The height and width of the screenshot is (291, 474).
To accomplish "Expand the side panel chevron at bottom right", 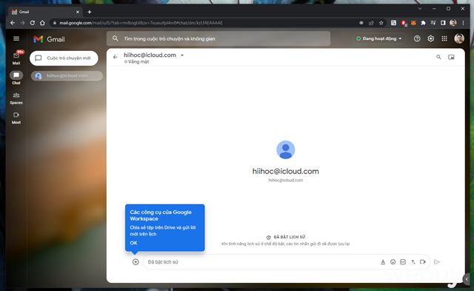I will pyautogui.click(x=467, y=279).
